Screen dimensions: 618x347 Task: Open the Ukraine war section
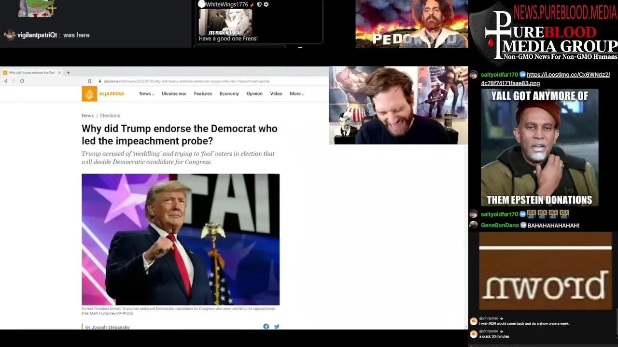(x=174, y=93)
